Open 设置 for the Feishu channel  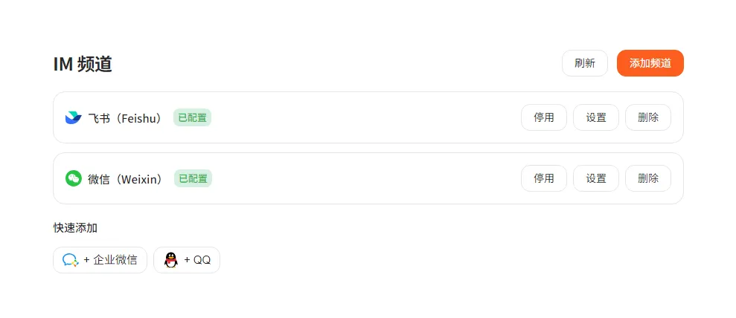(595, 117)
